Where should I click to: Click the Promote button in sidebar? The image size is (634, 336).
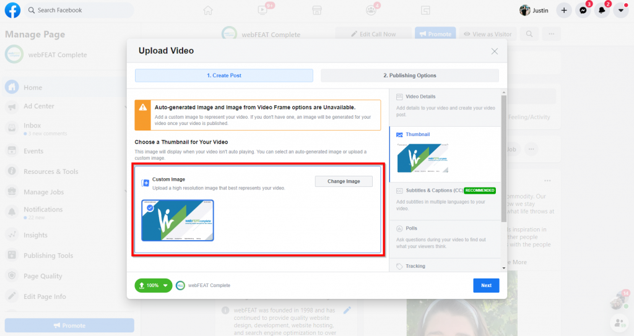[x=69, y=325]
